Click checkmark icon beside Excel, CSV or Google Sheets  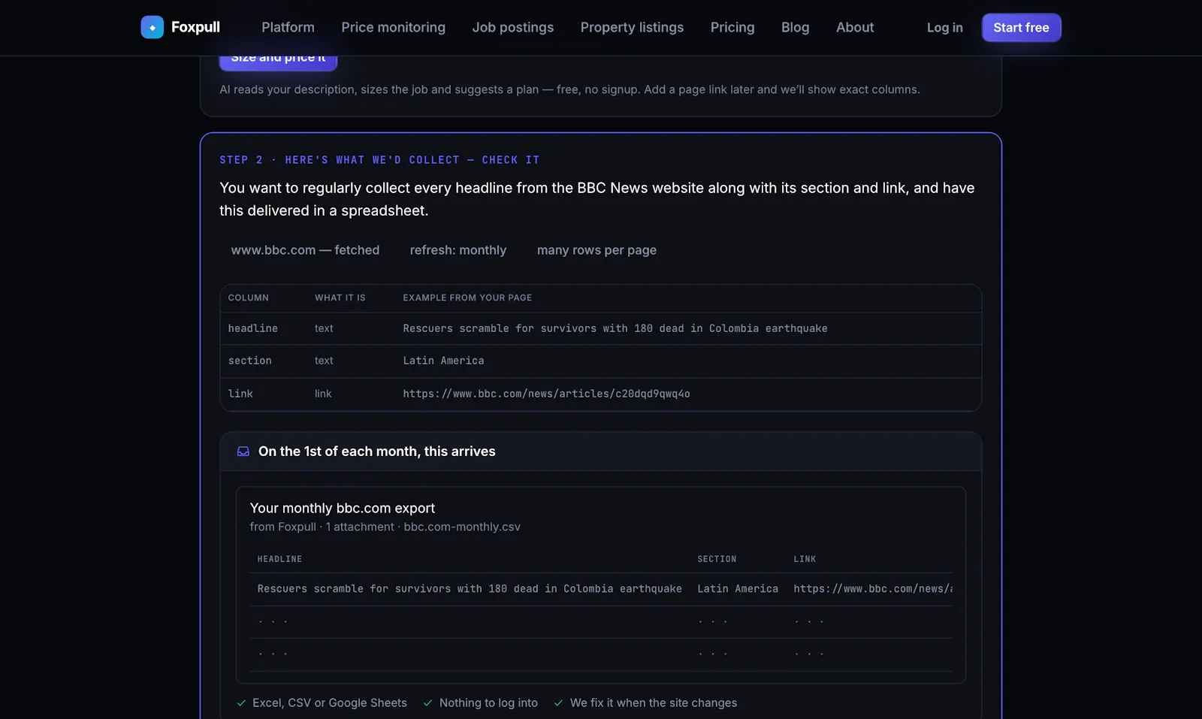point(241,703)
